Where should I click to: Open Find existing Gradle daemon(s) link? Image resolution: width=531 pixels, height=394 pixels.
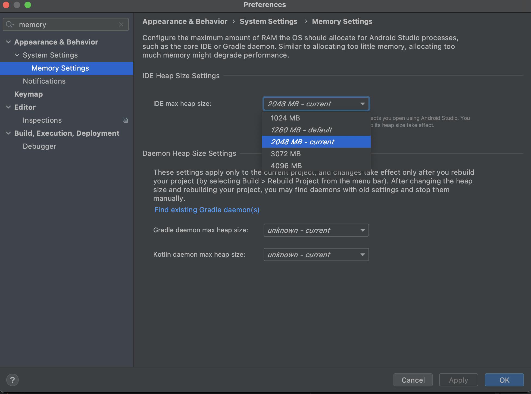(x=207, y=210)
